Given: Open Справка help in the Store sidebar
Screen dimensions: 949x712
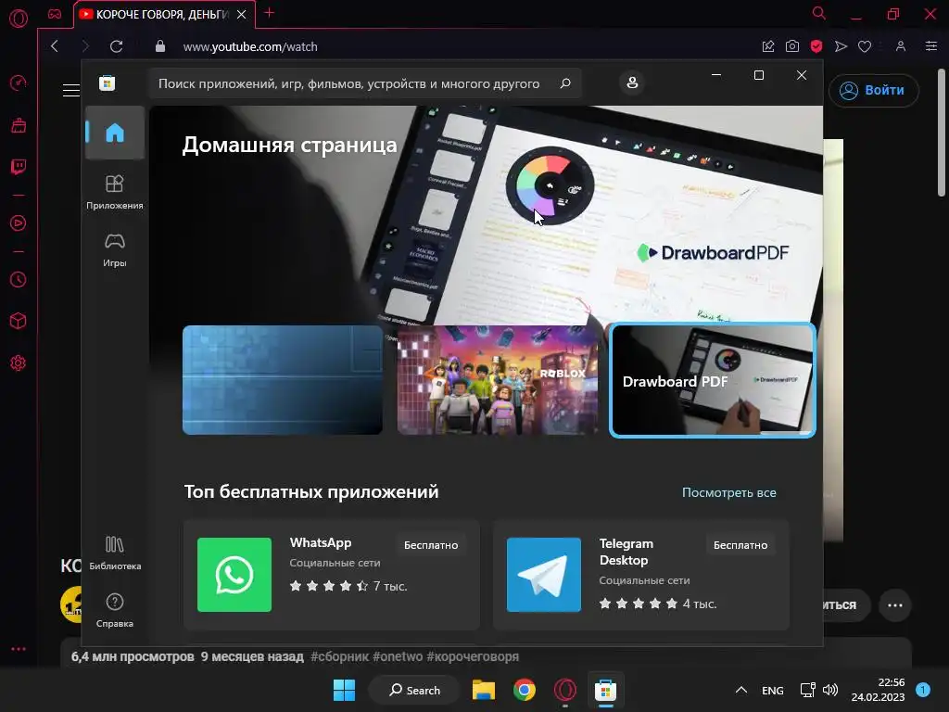Looking at the screenshot, I should point(114,610).
